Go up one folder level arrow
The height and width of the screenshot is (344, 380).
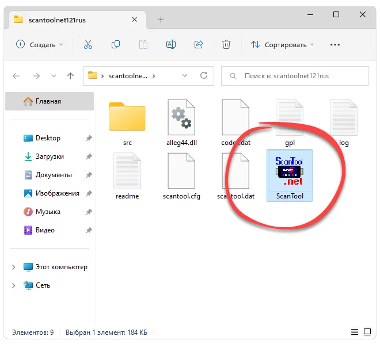click(x=70, y=76)
